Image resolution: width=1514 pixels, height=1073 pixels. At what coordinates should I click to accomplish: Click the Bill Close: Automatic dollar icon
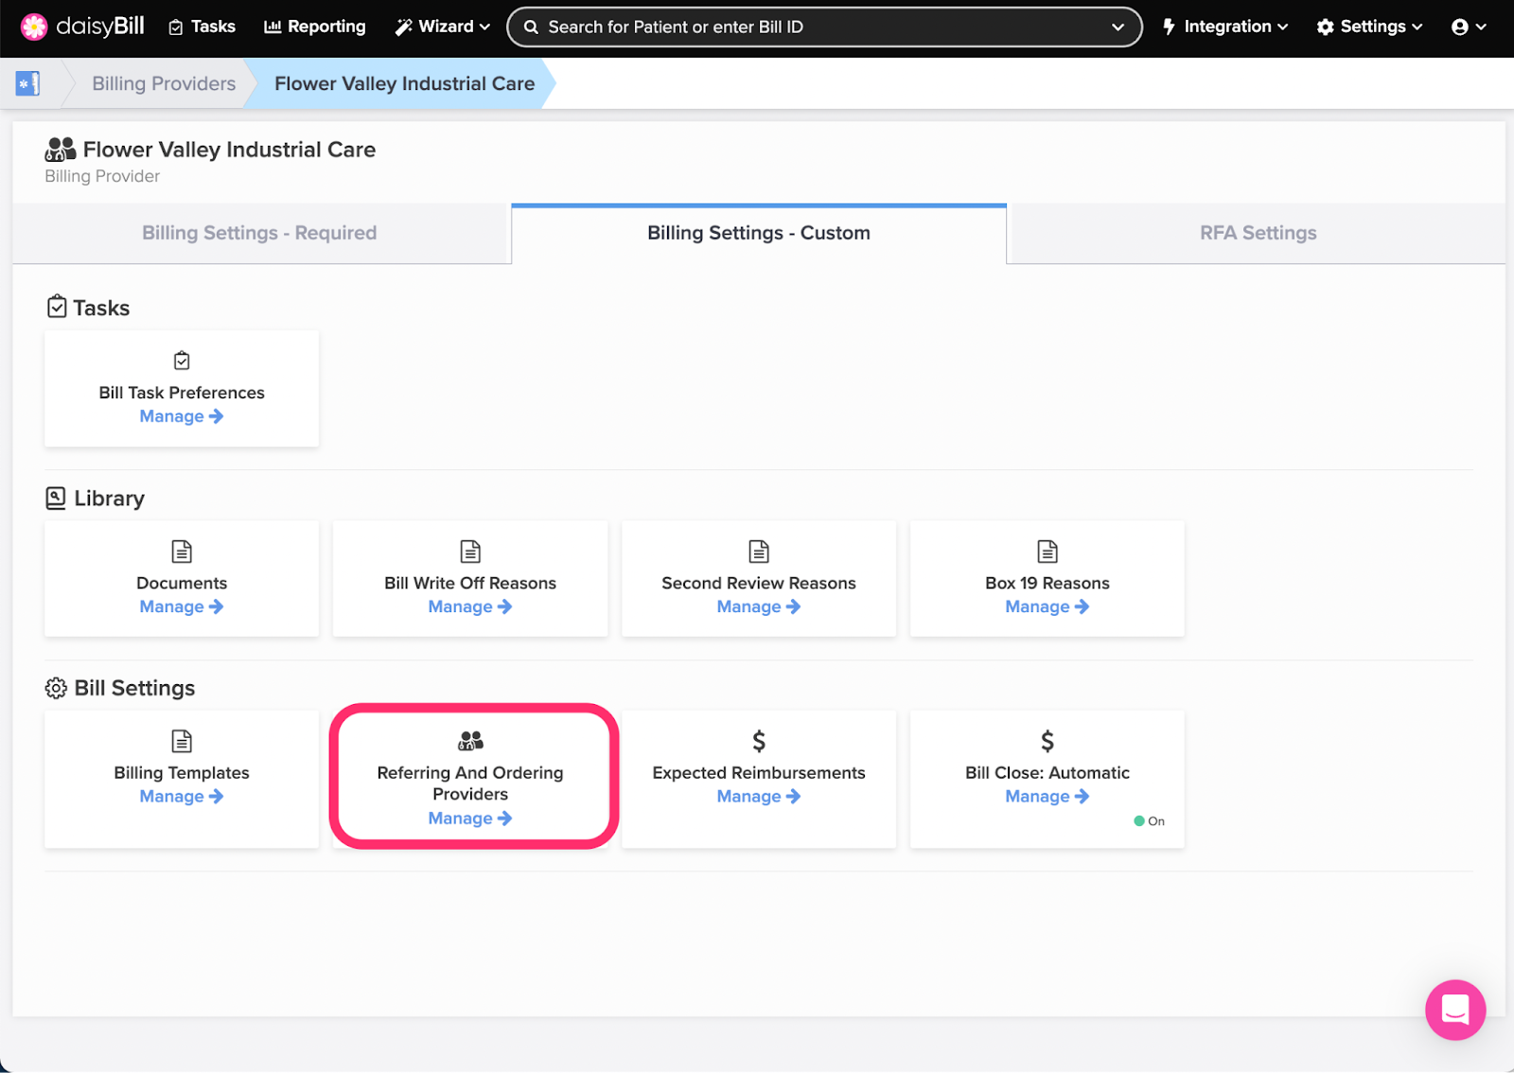click(1047, 741)
